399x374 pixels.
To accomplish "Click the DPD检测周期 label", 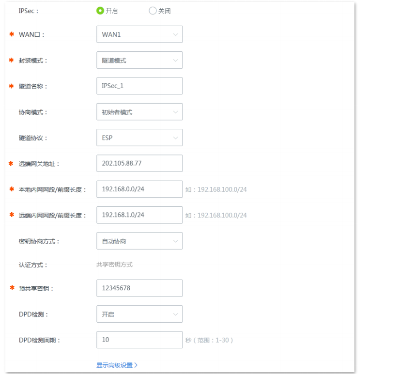I will click(x=39, y=340).
